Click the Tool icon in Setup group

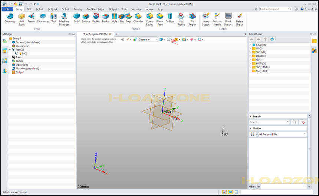coord(53,18)
